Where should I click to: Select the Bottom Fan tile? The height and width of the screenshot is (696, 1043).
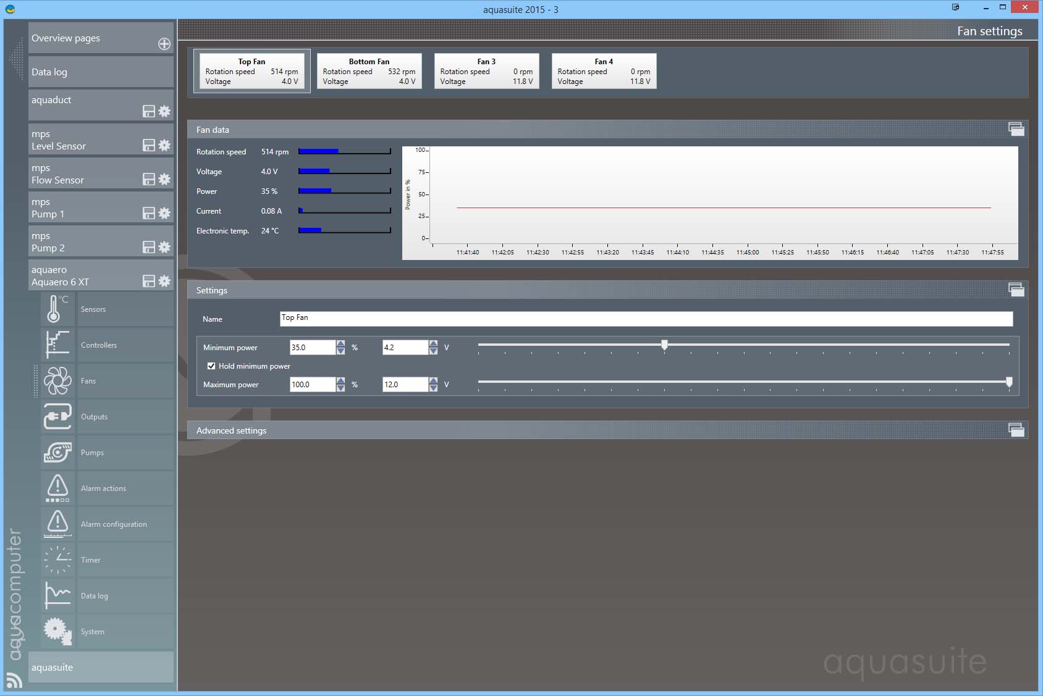369,71
